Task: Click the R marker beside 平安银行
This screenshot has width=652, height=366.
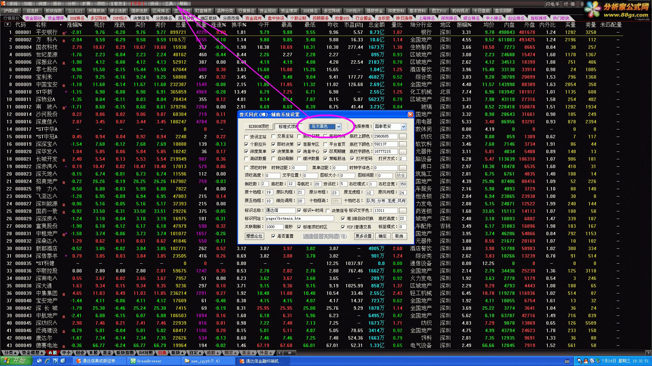Action: pyautogui.click(x=64, y=33)
